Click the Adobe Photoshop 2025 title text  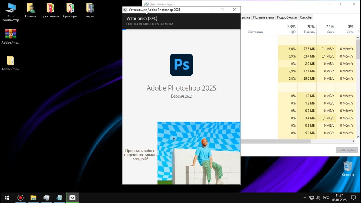coord(181,88)
